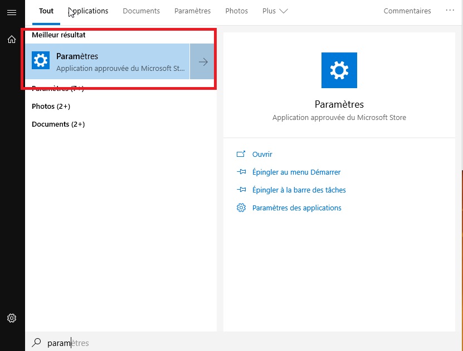Expand the Photos (2+) results group
The image size is (463, 351).
click(x=51, y=107)
